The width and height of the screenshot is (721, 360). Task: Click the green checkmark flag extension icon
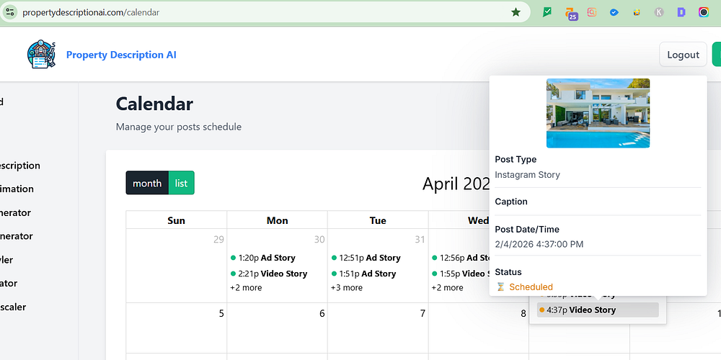pos(548,12)
